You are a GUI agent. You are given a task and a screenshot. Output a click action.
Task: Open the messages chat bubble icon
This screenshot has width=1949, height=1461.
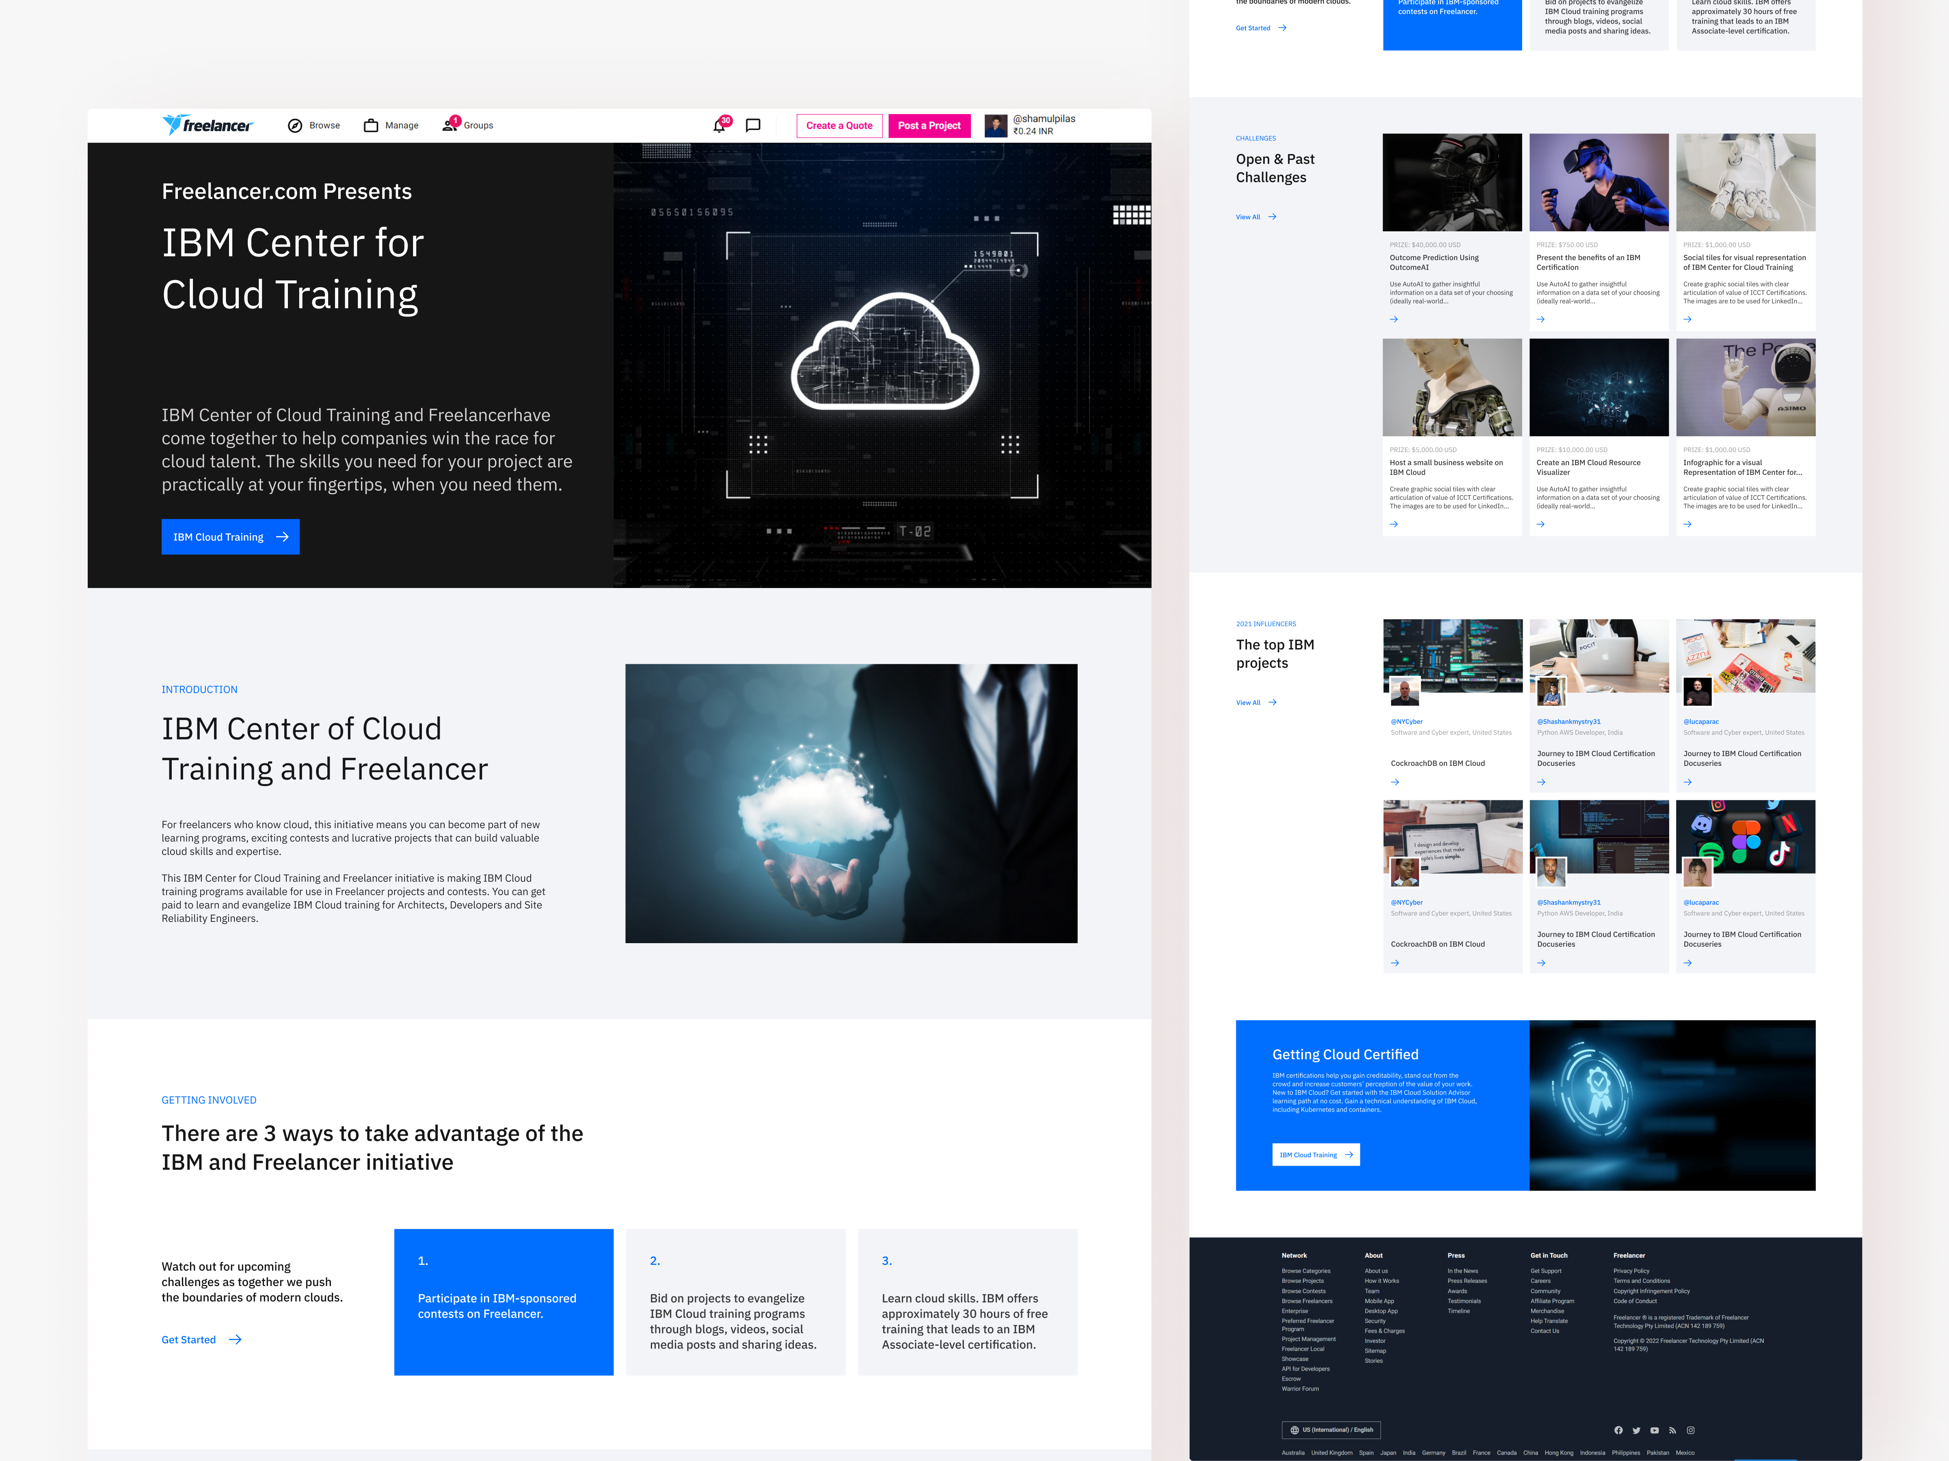pos(753,126)
